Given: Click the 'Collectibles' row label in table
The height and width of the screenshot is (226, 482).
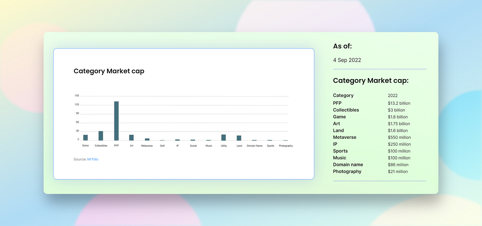Looking at the screenshot, I should point(346,110).
